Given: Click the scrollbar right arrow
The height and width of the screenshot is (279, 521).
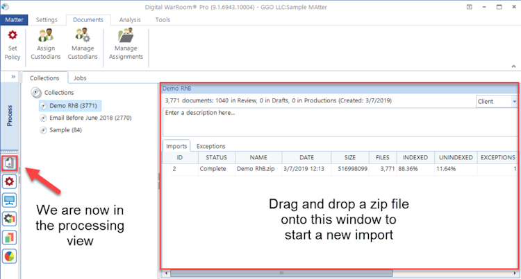Looking at the screenshot, I should [x=514, y=273].
